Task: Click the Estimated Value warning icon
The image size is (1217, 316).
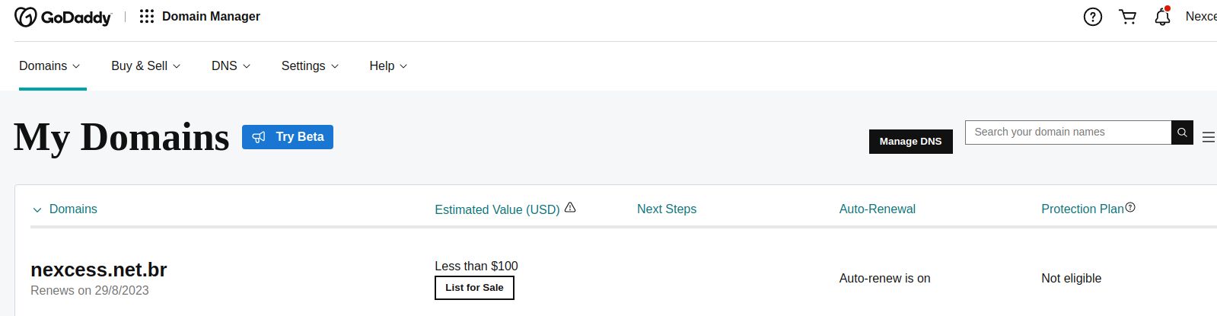Action: click(x=570, y=207)
